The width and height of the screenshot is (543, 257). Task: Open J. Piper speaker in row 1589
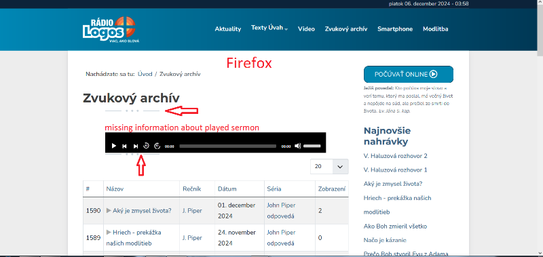click(192, 237)
